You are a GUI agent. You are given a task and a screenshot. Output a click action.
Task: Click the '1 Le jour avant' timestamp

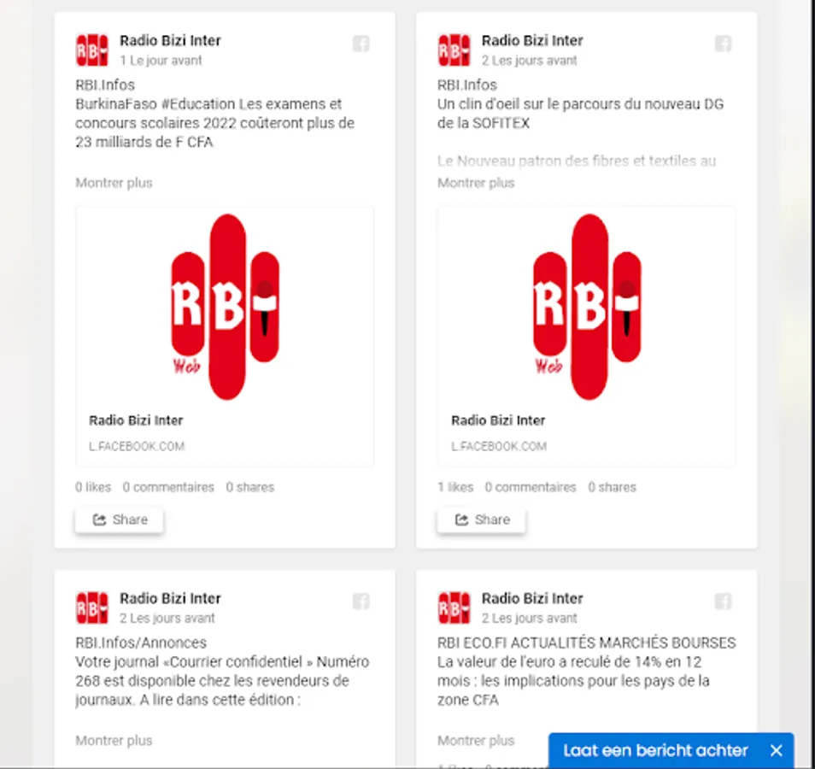(161, 61)
